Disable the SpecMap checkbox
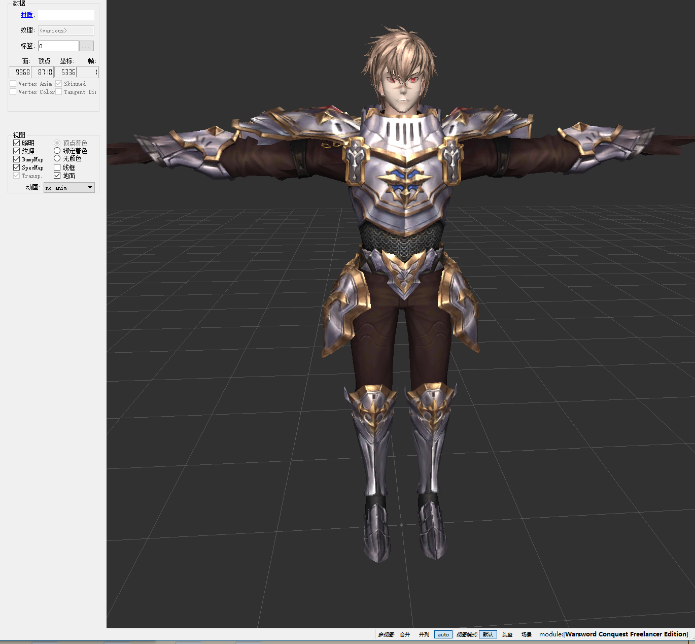Viewport: 695px width, 644px height. (x=16, y=167)
